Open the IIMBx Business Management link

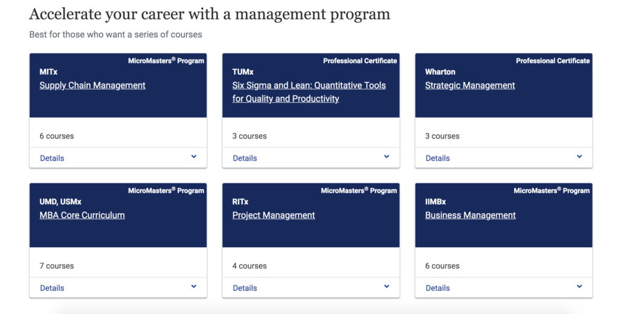click(470, 215)
